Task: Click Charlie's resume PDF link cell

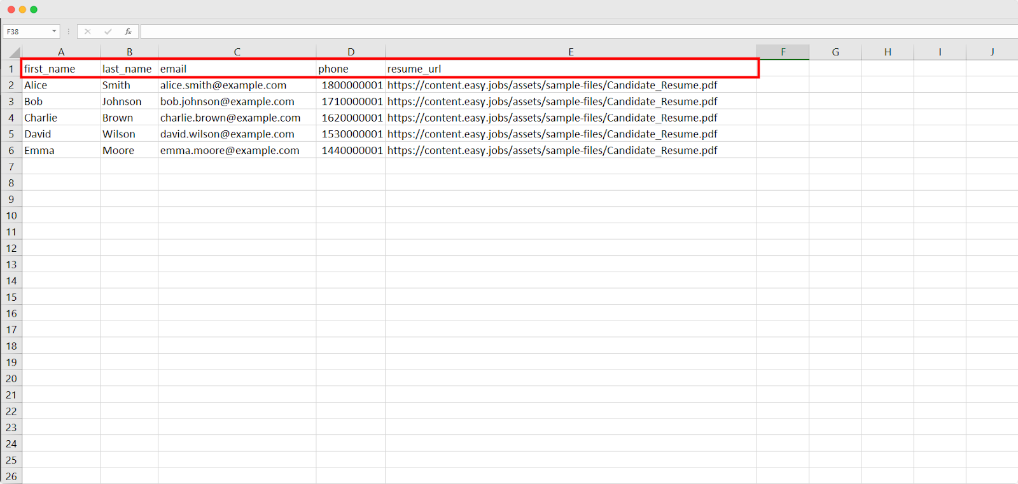Action: (x=552, y=118)
